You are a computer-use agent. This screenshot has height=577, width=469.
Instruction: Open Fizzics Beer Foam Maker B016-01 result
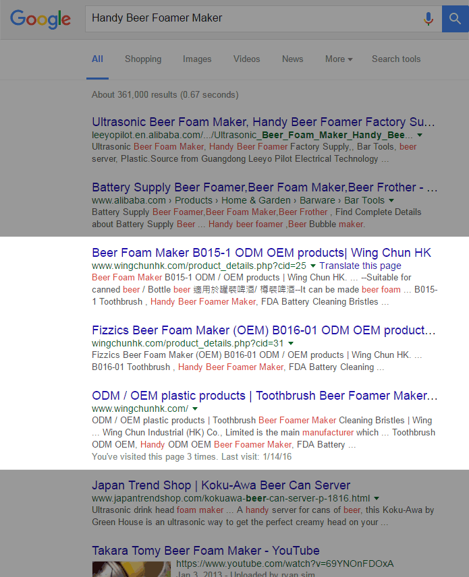coord(263,330)
